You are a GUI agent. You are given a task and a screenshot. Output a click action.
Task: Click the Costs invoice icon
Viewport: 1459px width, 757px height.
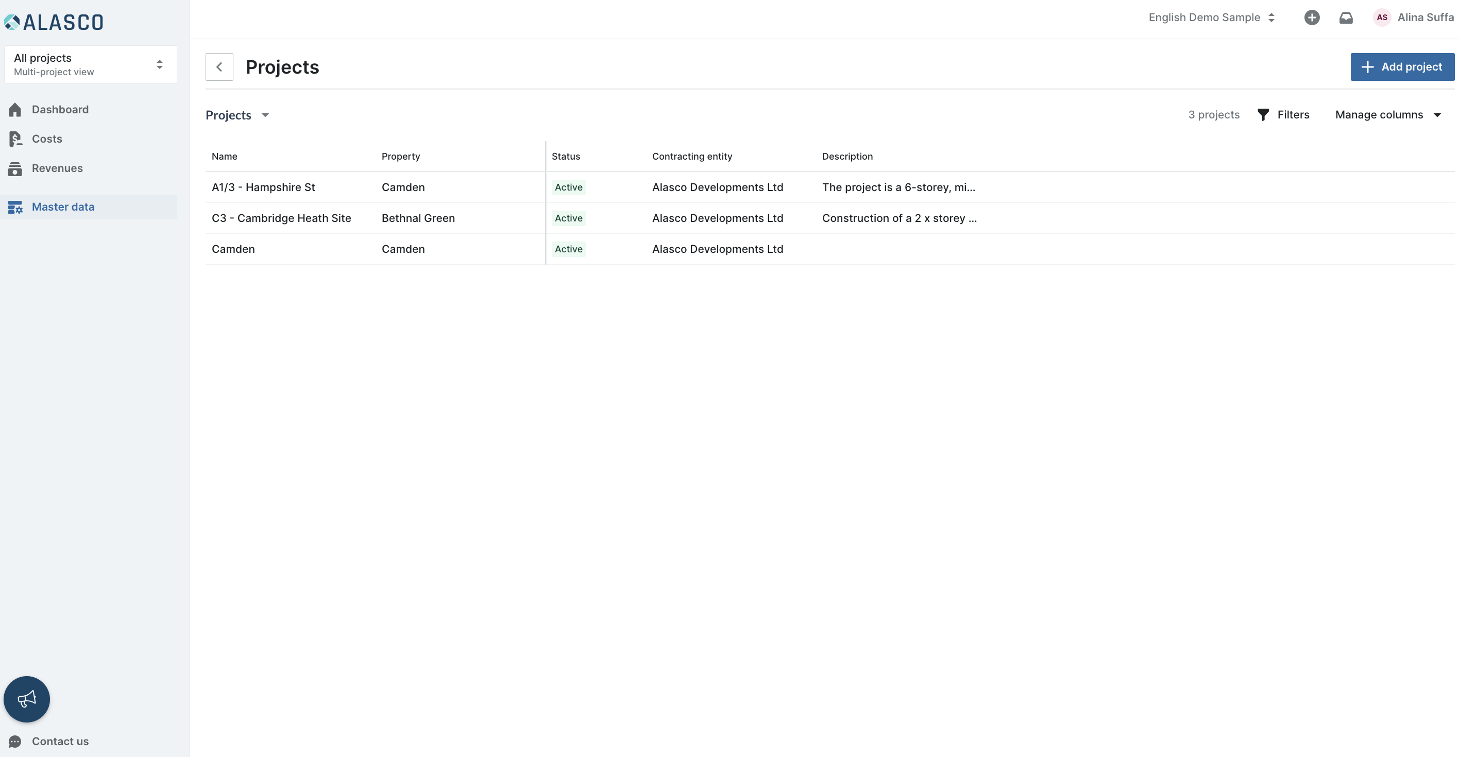(15, 139)
